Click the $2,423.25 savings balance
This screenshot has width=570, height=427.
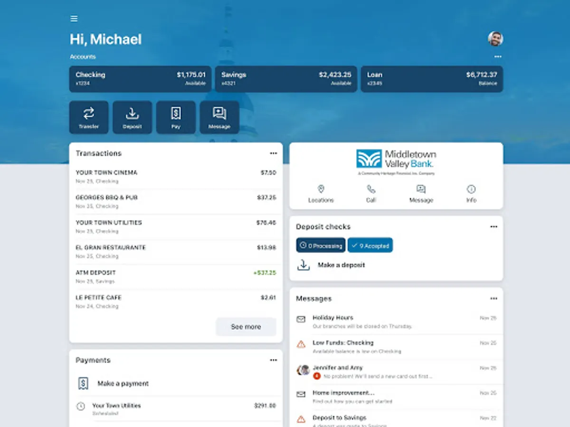pos(335,74)
